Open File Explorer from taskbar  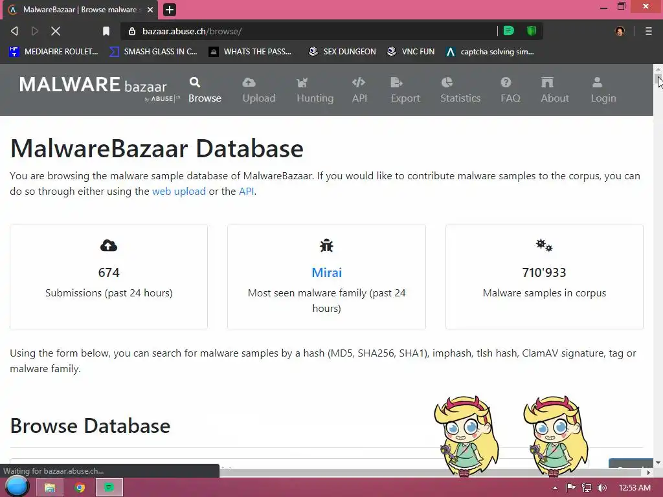click(x=49, y=488)
